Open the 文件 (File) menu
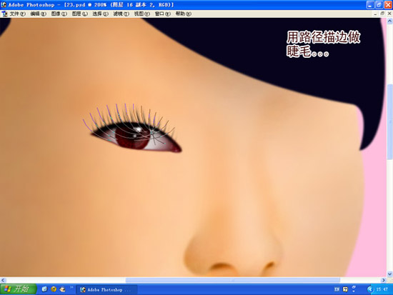The height and width of the screenshot is (295, 393). (x=18, y=14)
